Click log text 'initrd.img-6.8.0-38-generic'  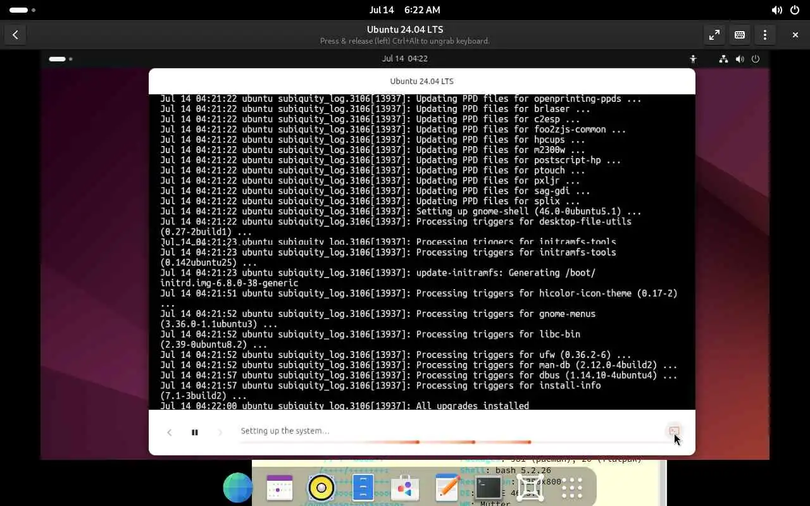(x=229, y=283)
